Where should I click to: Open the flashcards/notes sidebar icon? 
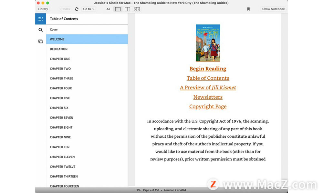coord(41,41)
